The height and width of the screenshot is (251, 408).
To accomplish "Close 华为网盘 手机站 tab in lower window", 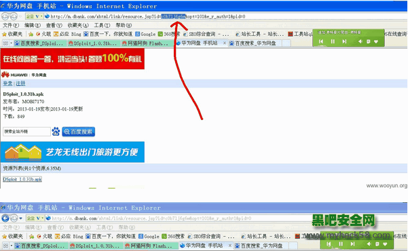I will tap(229, 246).
